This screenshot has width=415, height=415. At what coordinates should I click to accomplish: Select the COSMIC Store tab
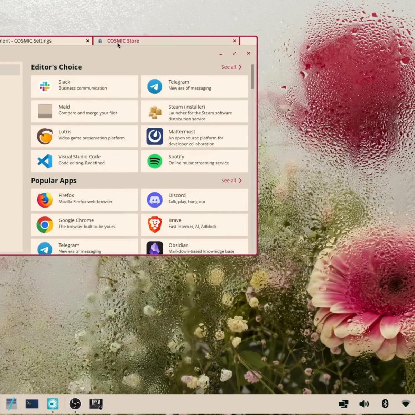pyautogui.click(x=166, y=41)
